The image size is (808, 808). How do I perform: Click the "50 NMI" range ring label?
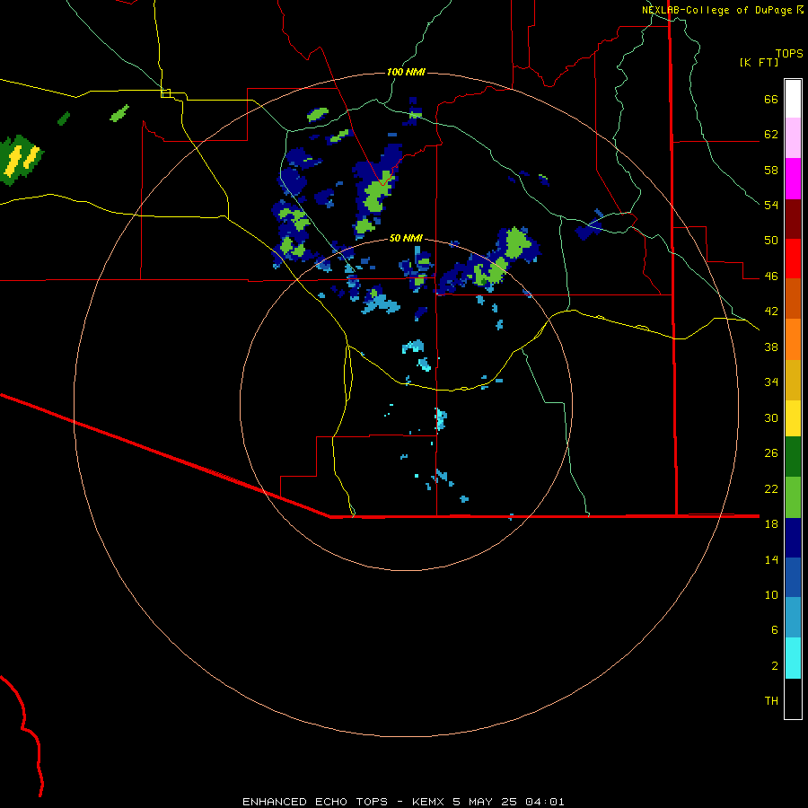(406, 238)
